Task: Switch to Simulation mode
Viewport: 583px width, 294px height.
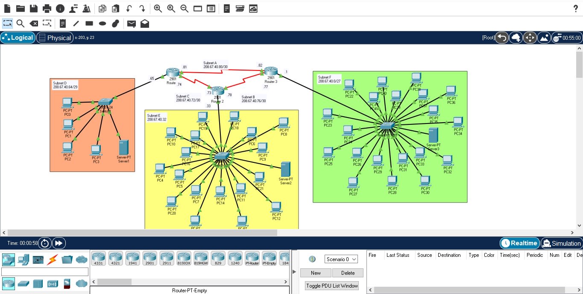Action: click(562, 243)
